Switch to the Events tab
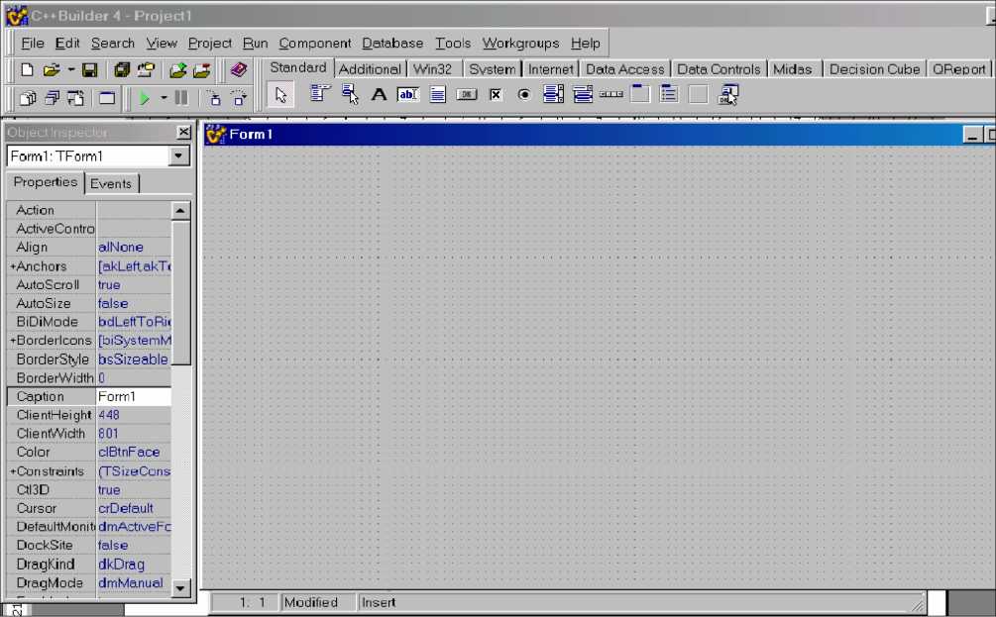996x617 pixels. click(111, 183)
